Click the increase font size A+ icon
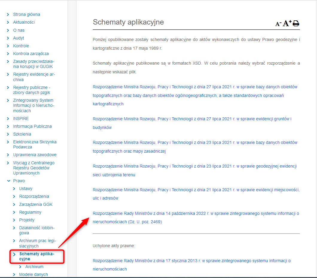 click(287, 23)
